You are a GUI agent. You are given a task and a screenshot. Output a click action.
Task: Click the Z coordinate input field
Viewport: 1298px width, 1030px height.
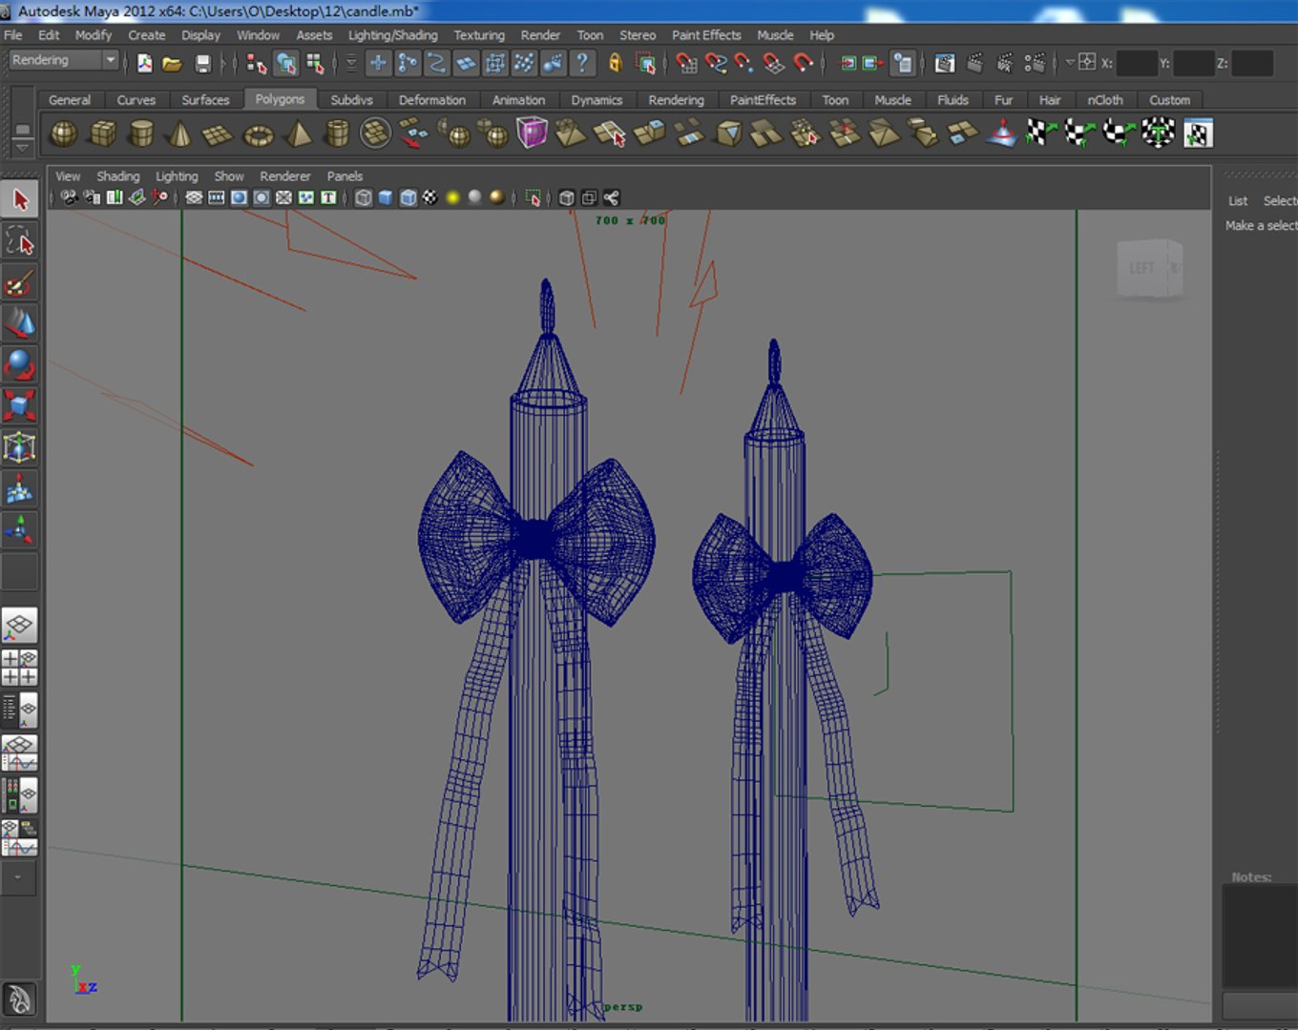point(1252,64)
